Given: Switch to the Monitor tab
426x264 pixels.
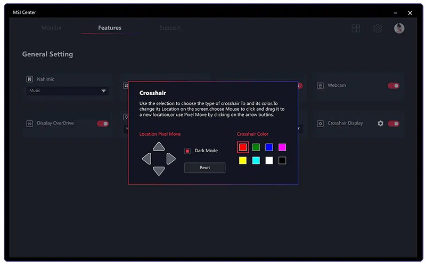Looking at the screenshot, I should pyautogui.click(x=52, y=28).
